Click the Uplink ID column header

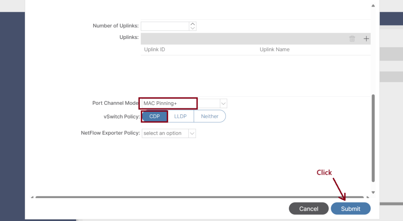154,49
